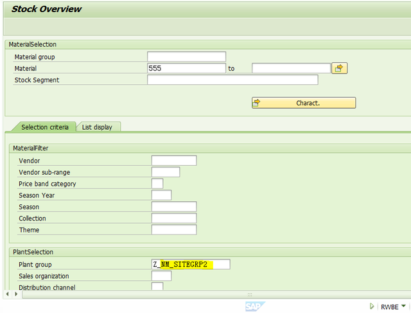Open multiple selection for Material
The width and height of the screenshot is (411, 313).
tap(339, 68)
